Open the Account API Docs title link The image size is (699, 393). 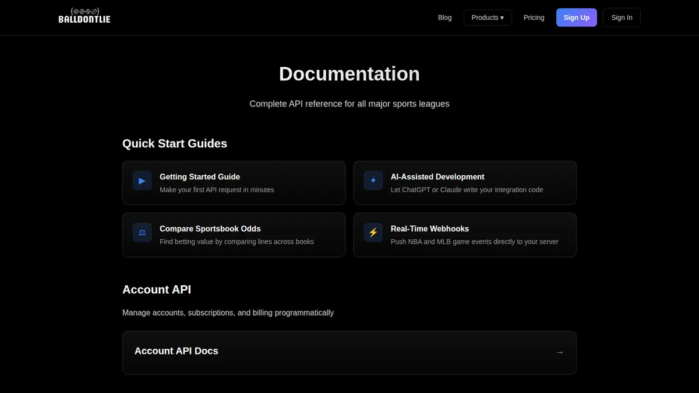click(176, 350)
